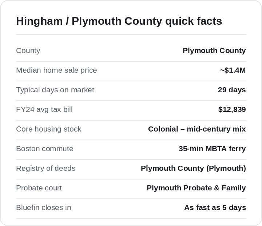Click the $12,839 tax bill value

pos(232,110)
